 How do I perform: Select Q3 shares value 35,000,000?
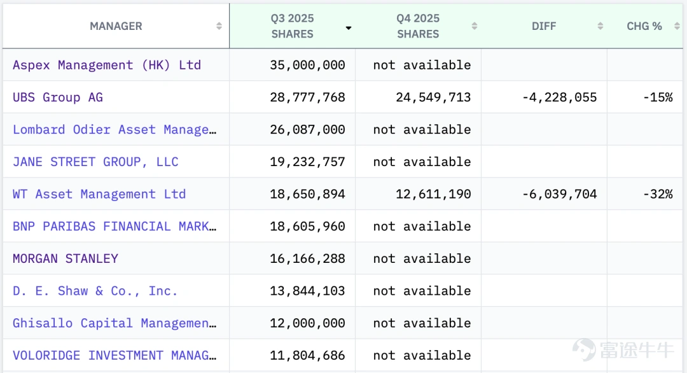coord(308,66)
